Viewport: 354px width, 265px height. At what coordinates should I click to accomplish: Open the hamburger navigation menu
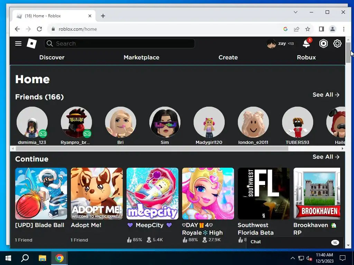point(18,43)
